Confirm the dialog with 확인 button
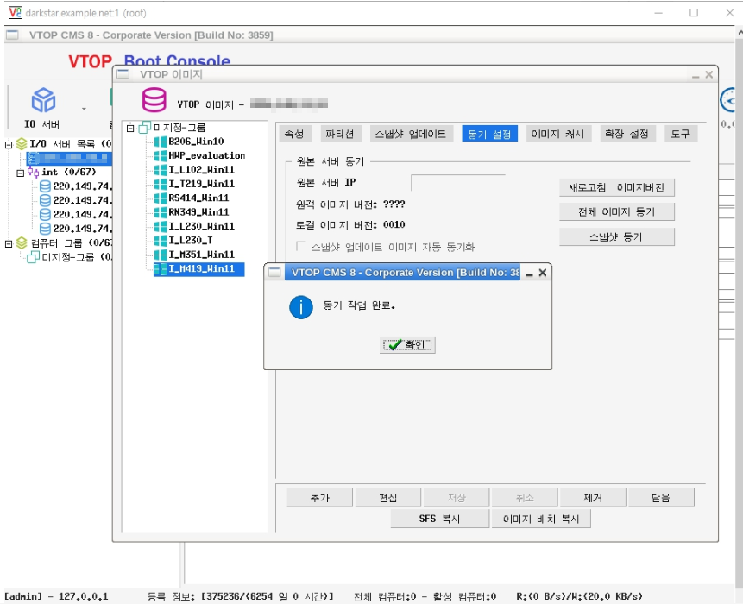 (407, 345)
